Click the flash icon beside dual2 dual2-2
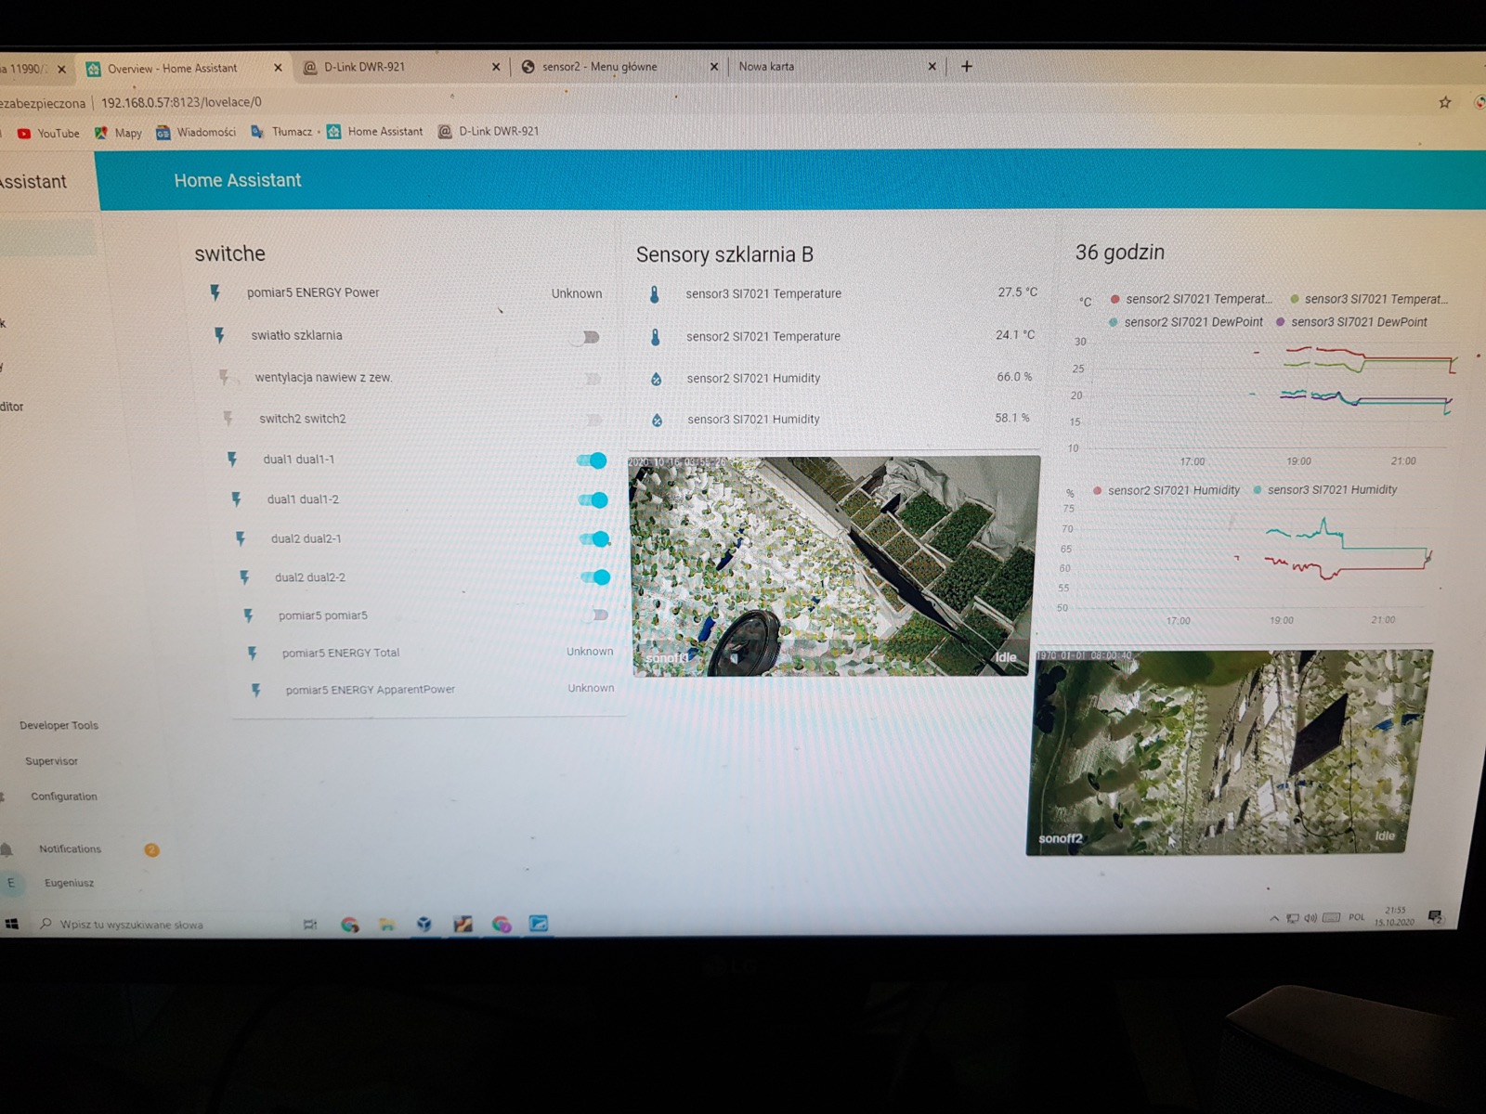 pyautogui.click(x=244, y=577)
